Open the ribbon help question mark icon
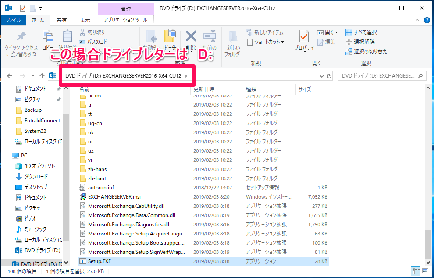This screenshot has width=434, height=278. point(427,20)
